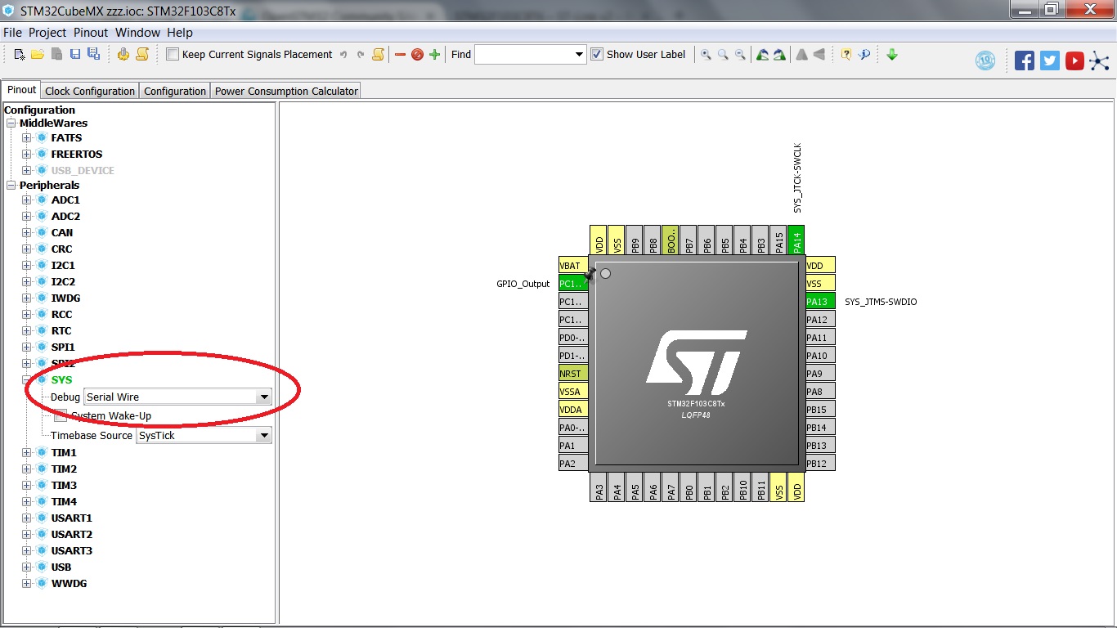Click the red minus collapse-all icon
This screenshot has width=1117, height=628.
(x=400, y=55)
